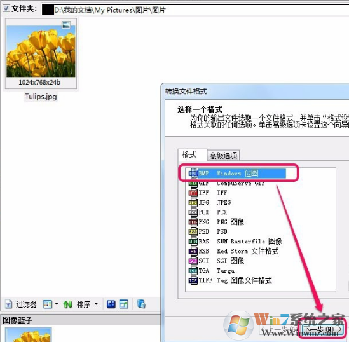Click the IFF red format icon
349x342 pixels.
193,193
